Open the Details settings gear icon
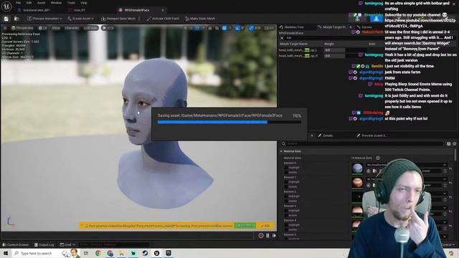The height and width of the screenshot is (258, 459). (455, 143)
